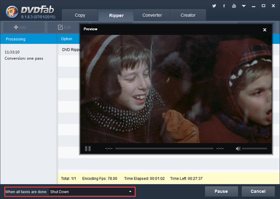The width and height of the screenshot is (280, 199).
Task: Open DVDFab Twitter page icon
Action: click(x=214, y=6)
